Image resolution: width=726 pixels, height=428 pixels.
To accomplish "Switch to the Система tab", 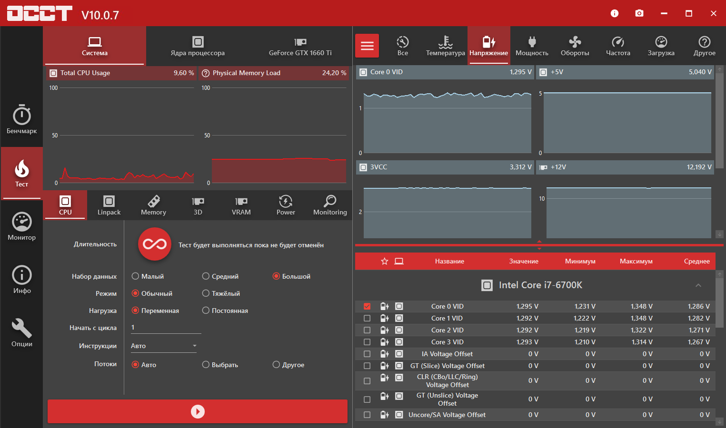I will coord(94,46).
